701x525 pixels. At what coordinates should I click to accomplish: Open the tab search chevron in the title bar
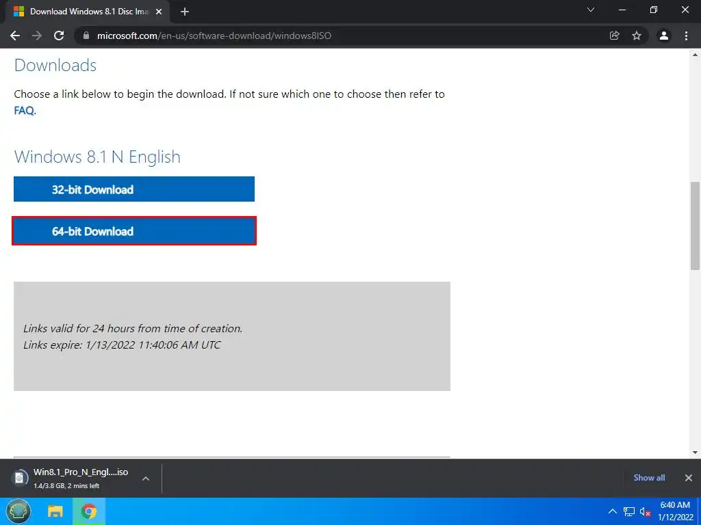[591, 10]
